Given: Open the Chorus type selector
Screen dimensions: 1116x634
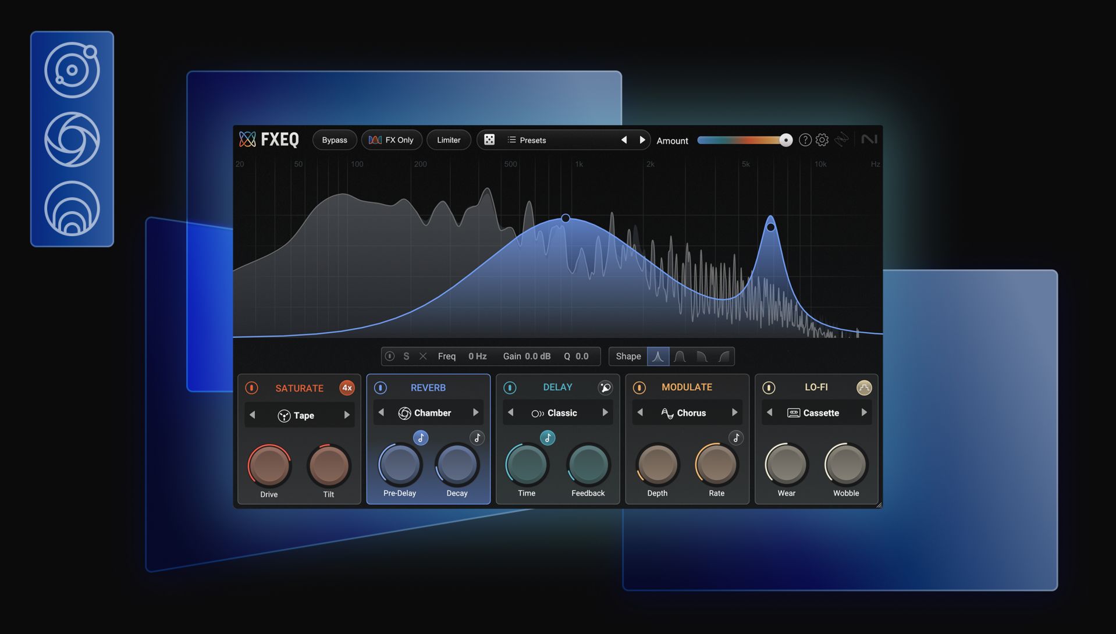Looking at the screenshot, I should [687, 413].
